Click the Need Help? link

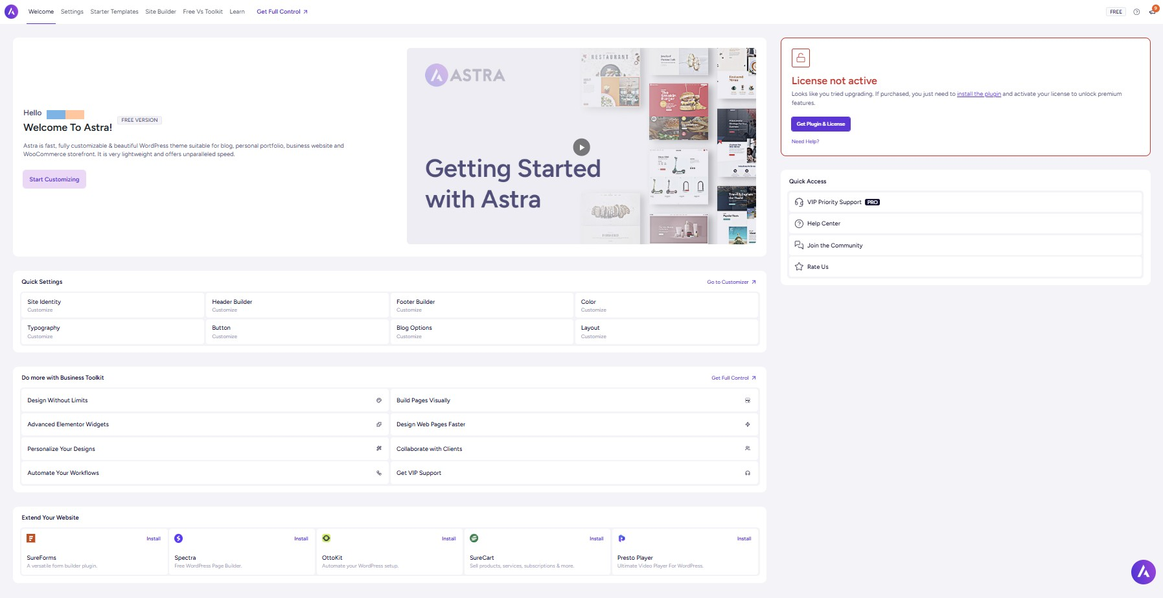(x=805, y=141)
